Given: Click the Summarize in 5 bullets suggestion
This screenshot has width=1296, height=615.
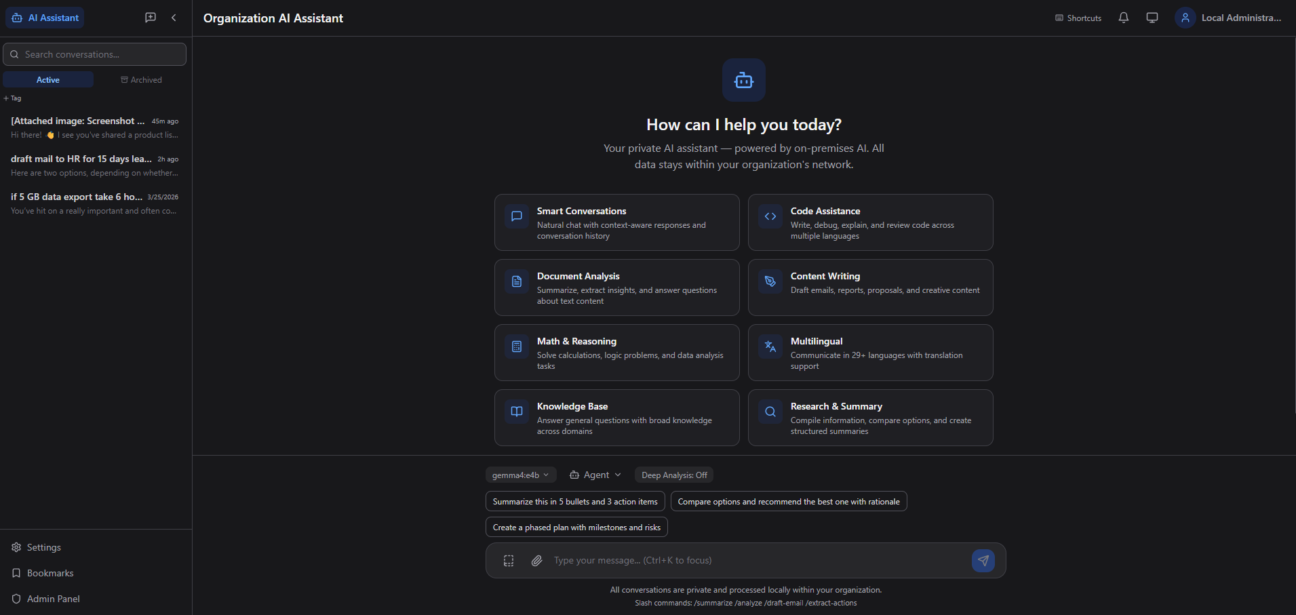Looking at the screenshot, I should click(x=574, y=502).
